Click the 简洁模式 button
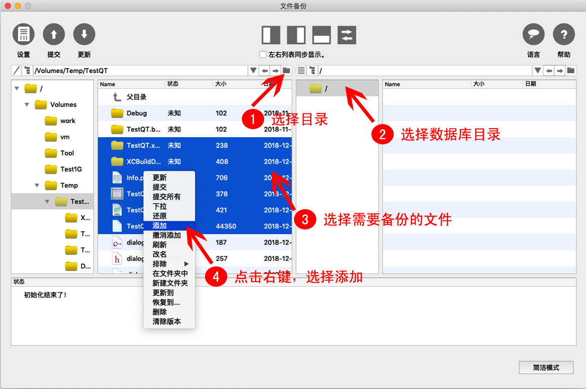586x389 pixels. 546,367
